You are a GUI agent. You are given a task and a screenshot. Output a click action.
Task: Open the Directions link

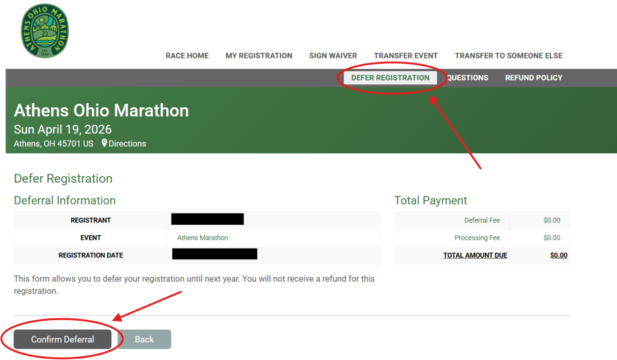127,144
